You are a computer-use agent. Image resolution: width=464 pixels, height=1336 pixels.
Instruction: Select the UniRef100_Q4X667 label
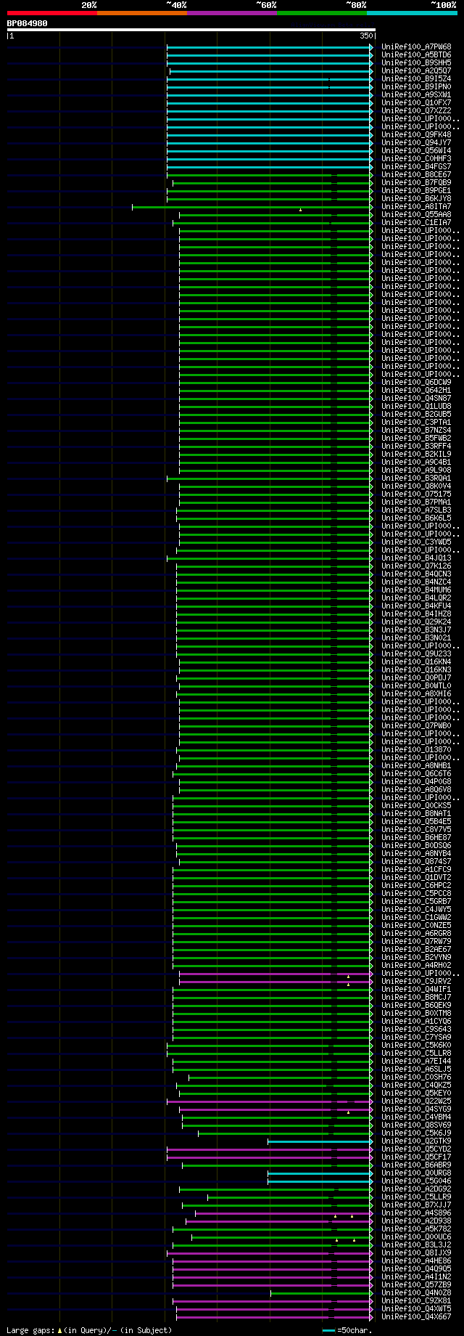416,1317
